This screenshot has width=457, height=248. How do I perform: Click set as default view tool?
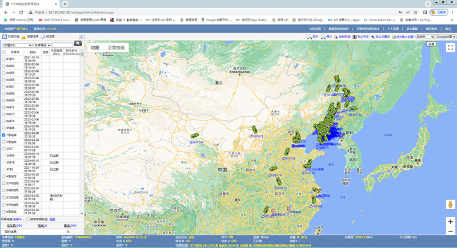pos(403,37)
